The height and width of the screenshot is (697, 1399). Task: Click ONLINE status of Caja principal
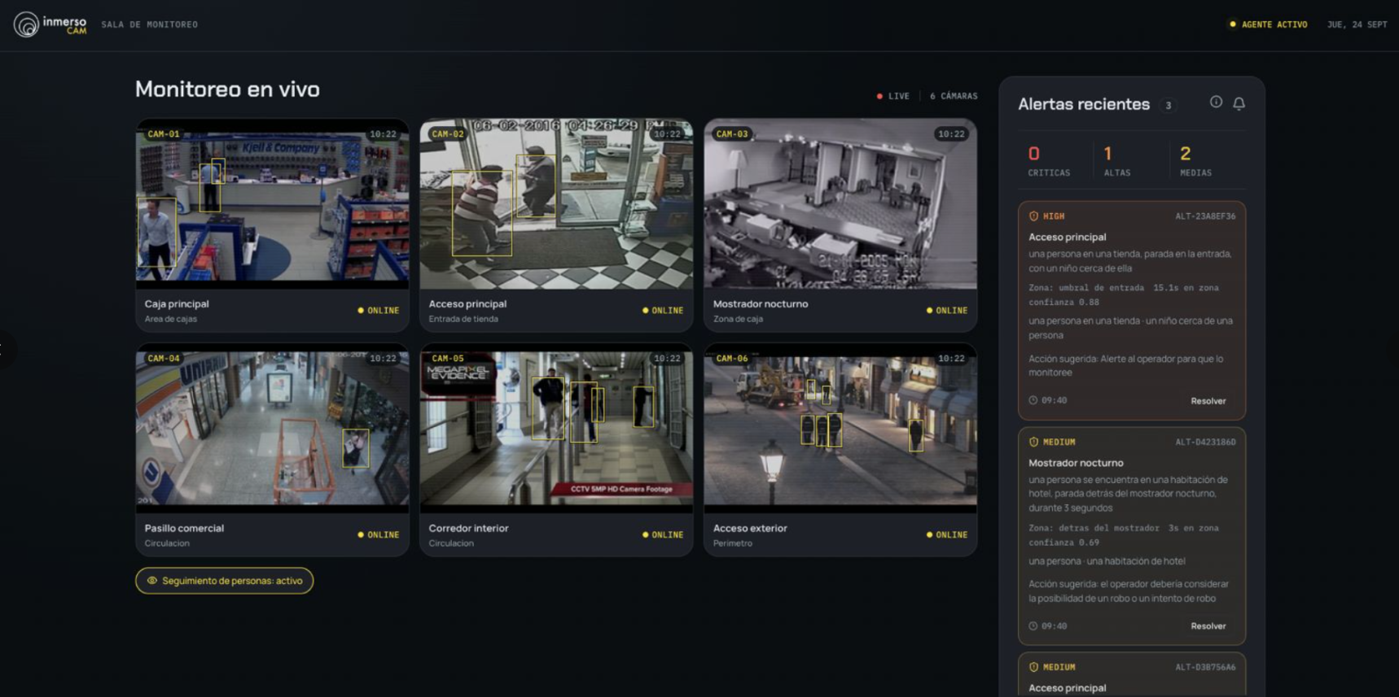tap(379, 311)
